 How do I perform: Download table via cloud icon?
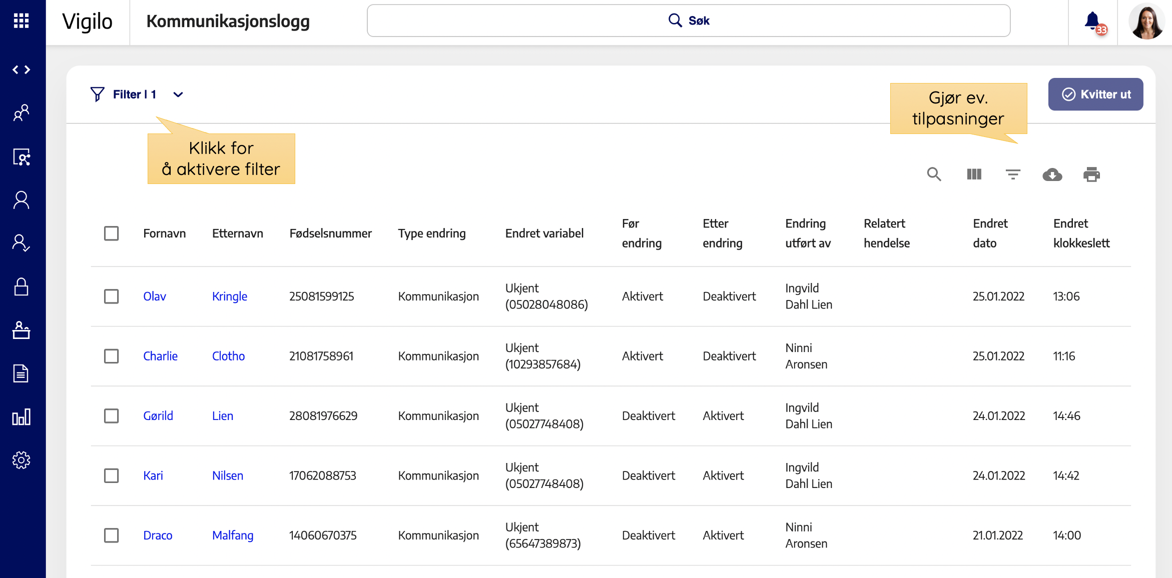[x=1052, y=174]
